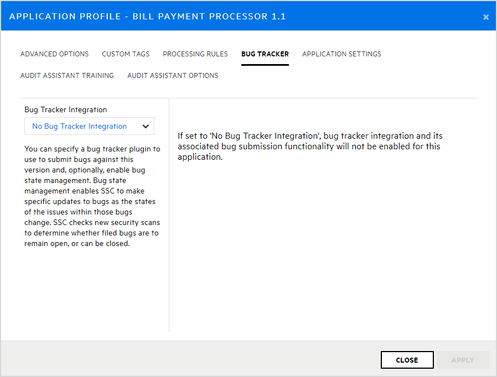Show the Application Settings tab
The image size is (497, 377).
pos(341,54)
